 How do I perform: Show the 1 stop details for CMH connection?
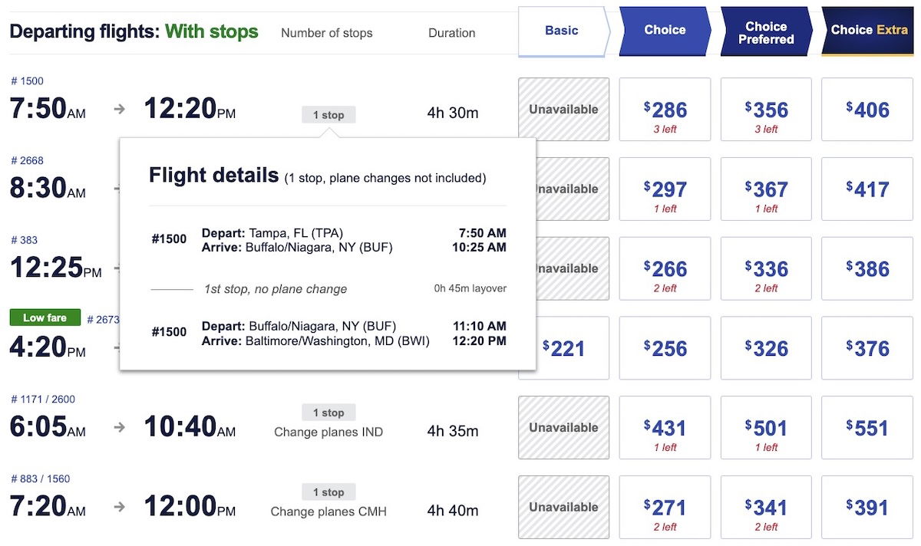[x=328, y=492]
